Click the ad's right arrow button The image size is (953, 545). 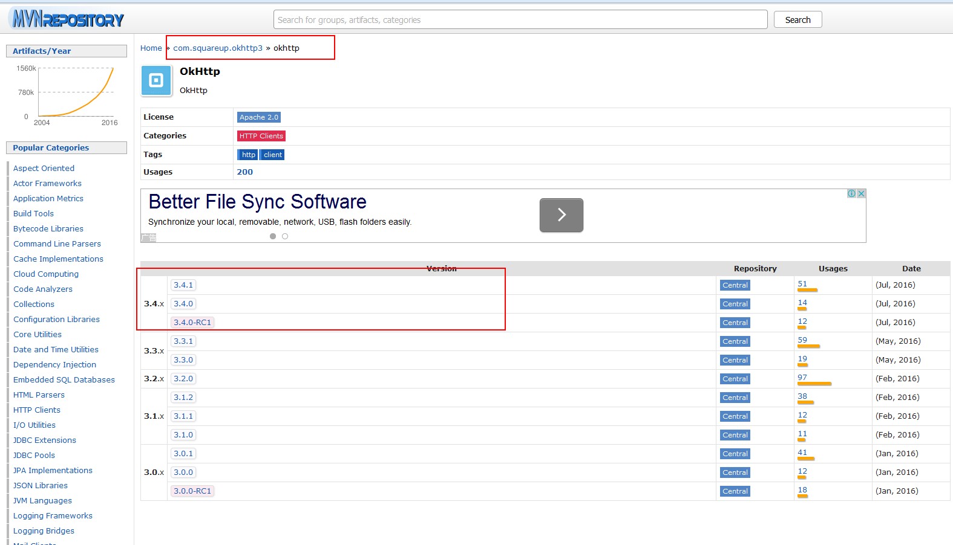[561, 215]
